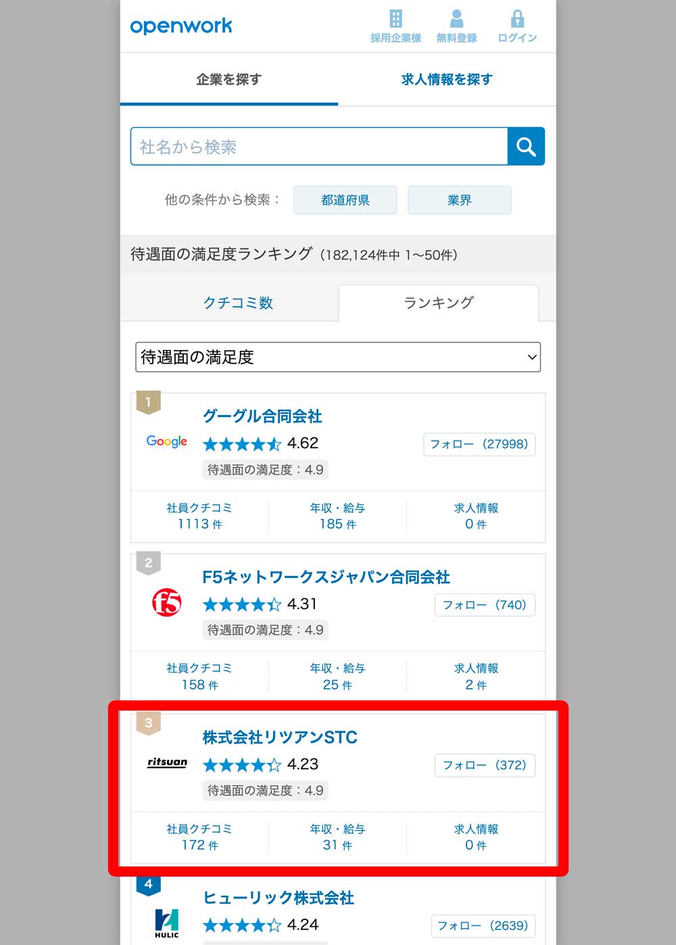Screen dimensions: 676x945
Task: Expand the 待遇面の満足度 ranking dropdown
Action: click(338, 357)
